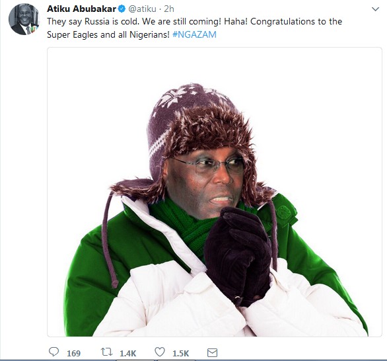Open Atiku Abubakar's profile avatar
The height and width of the screenshot is (361, 387).
(24, 19)
